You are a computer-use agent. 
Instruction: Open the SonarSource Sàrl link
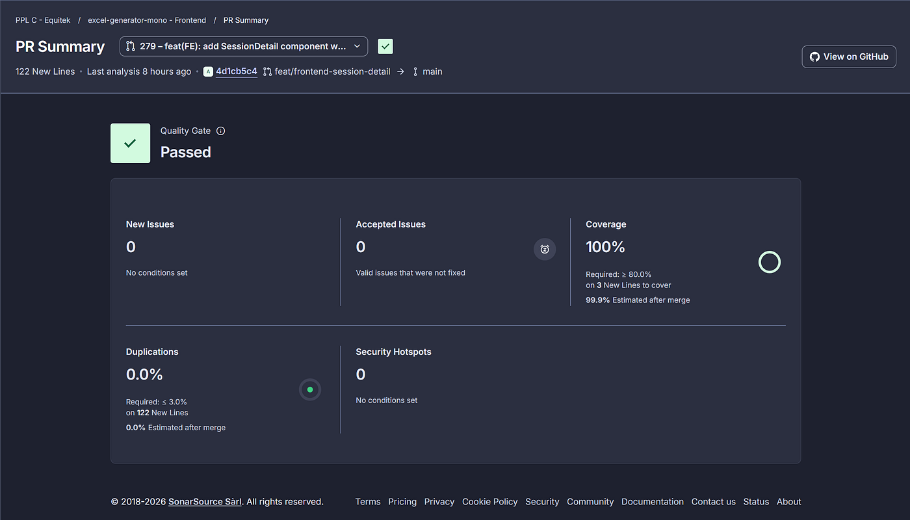(205, 502)
